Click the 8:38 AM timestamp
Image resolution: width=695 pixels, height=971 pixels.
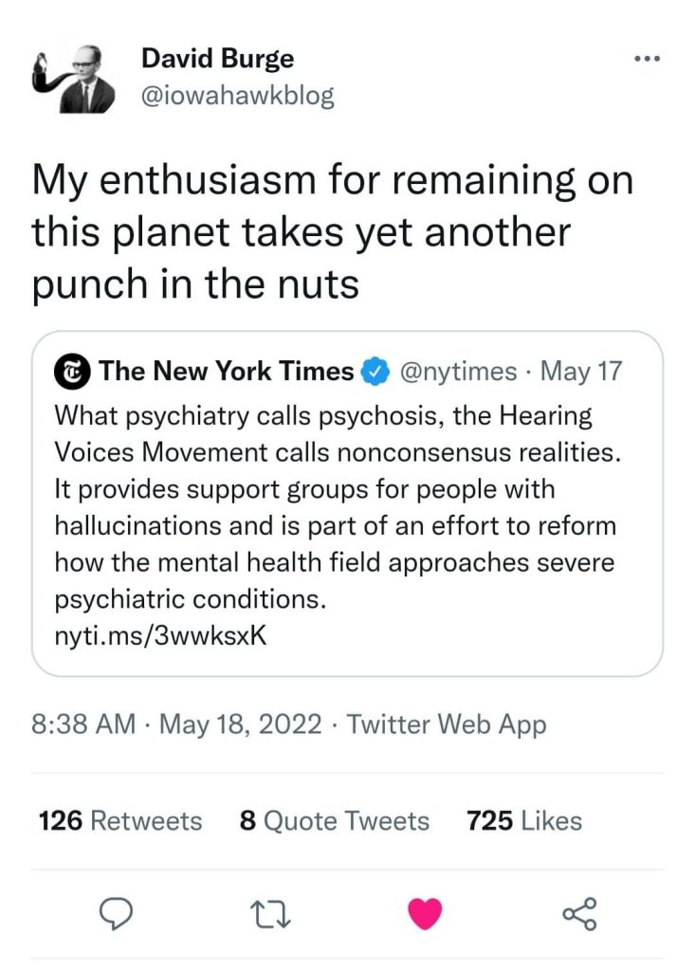(83, 725)
